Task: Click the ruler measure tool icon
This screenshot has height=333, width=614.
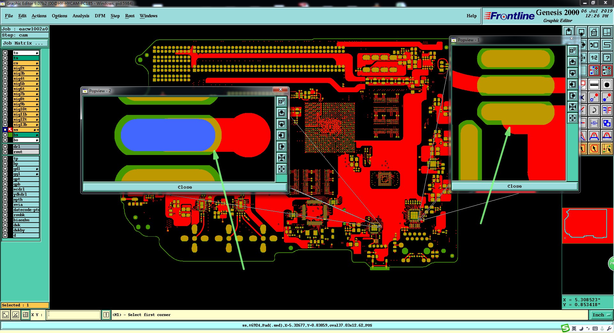Action: 594,85
